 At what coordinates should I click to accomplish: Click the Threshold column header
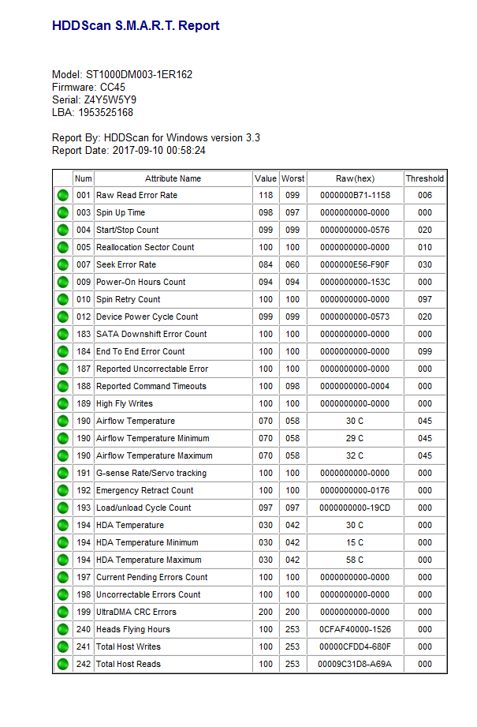click(425, 178)
